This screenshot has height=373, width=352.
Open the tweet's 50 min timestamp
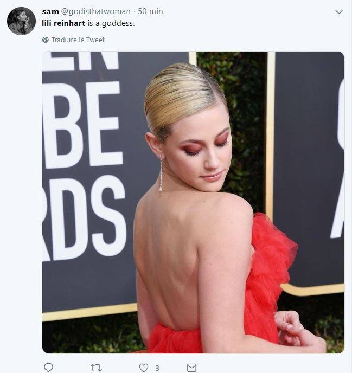click(x=150, y=11)
